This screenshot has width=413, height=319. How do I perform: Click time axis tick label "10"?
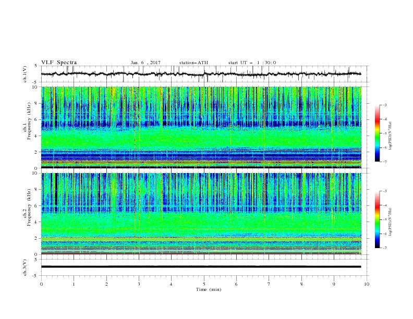point(367,284)
